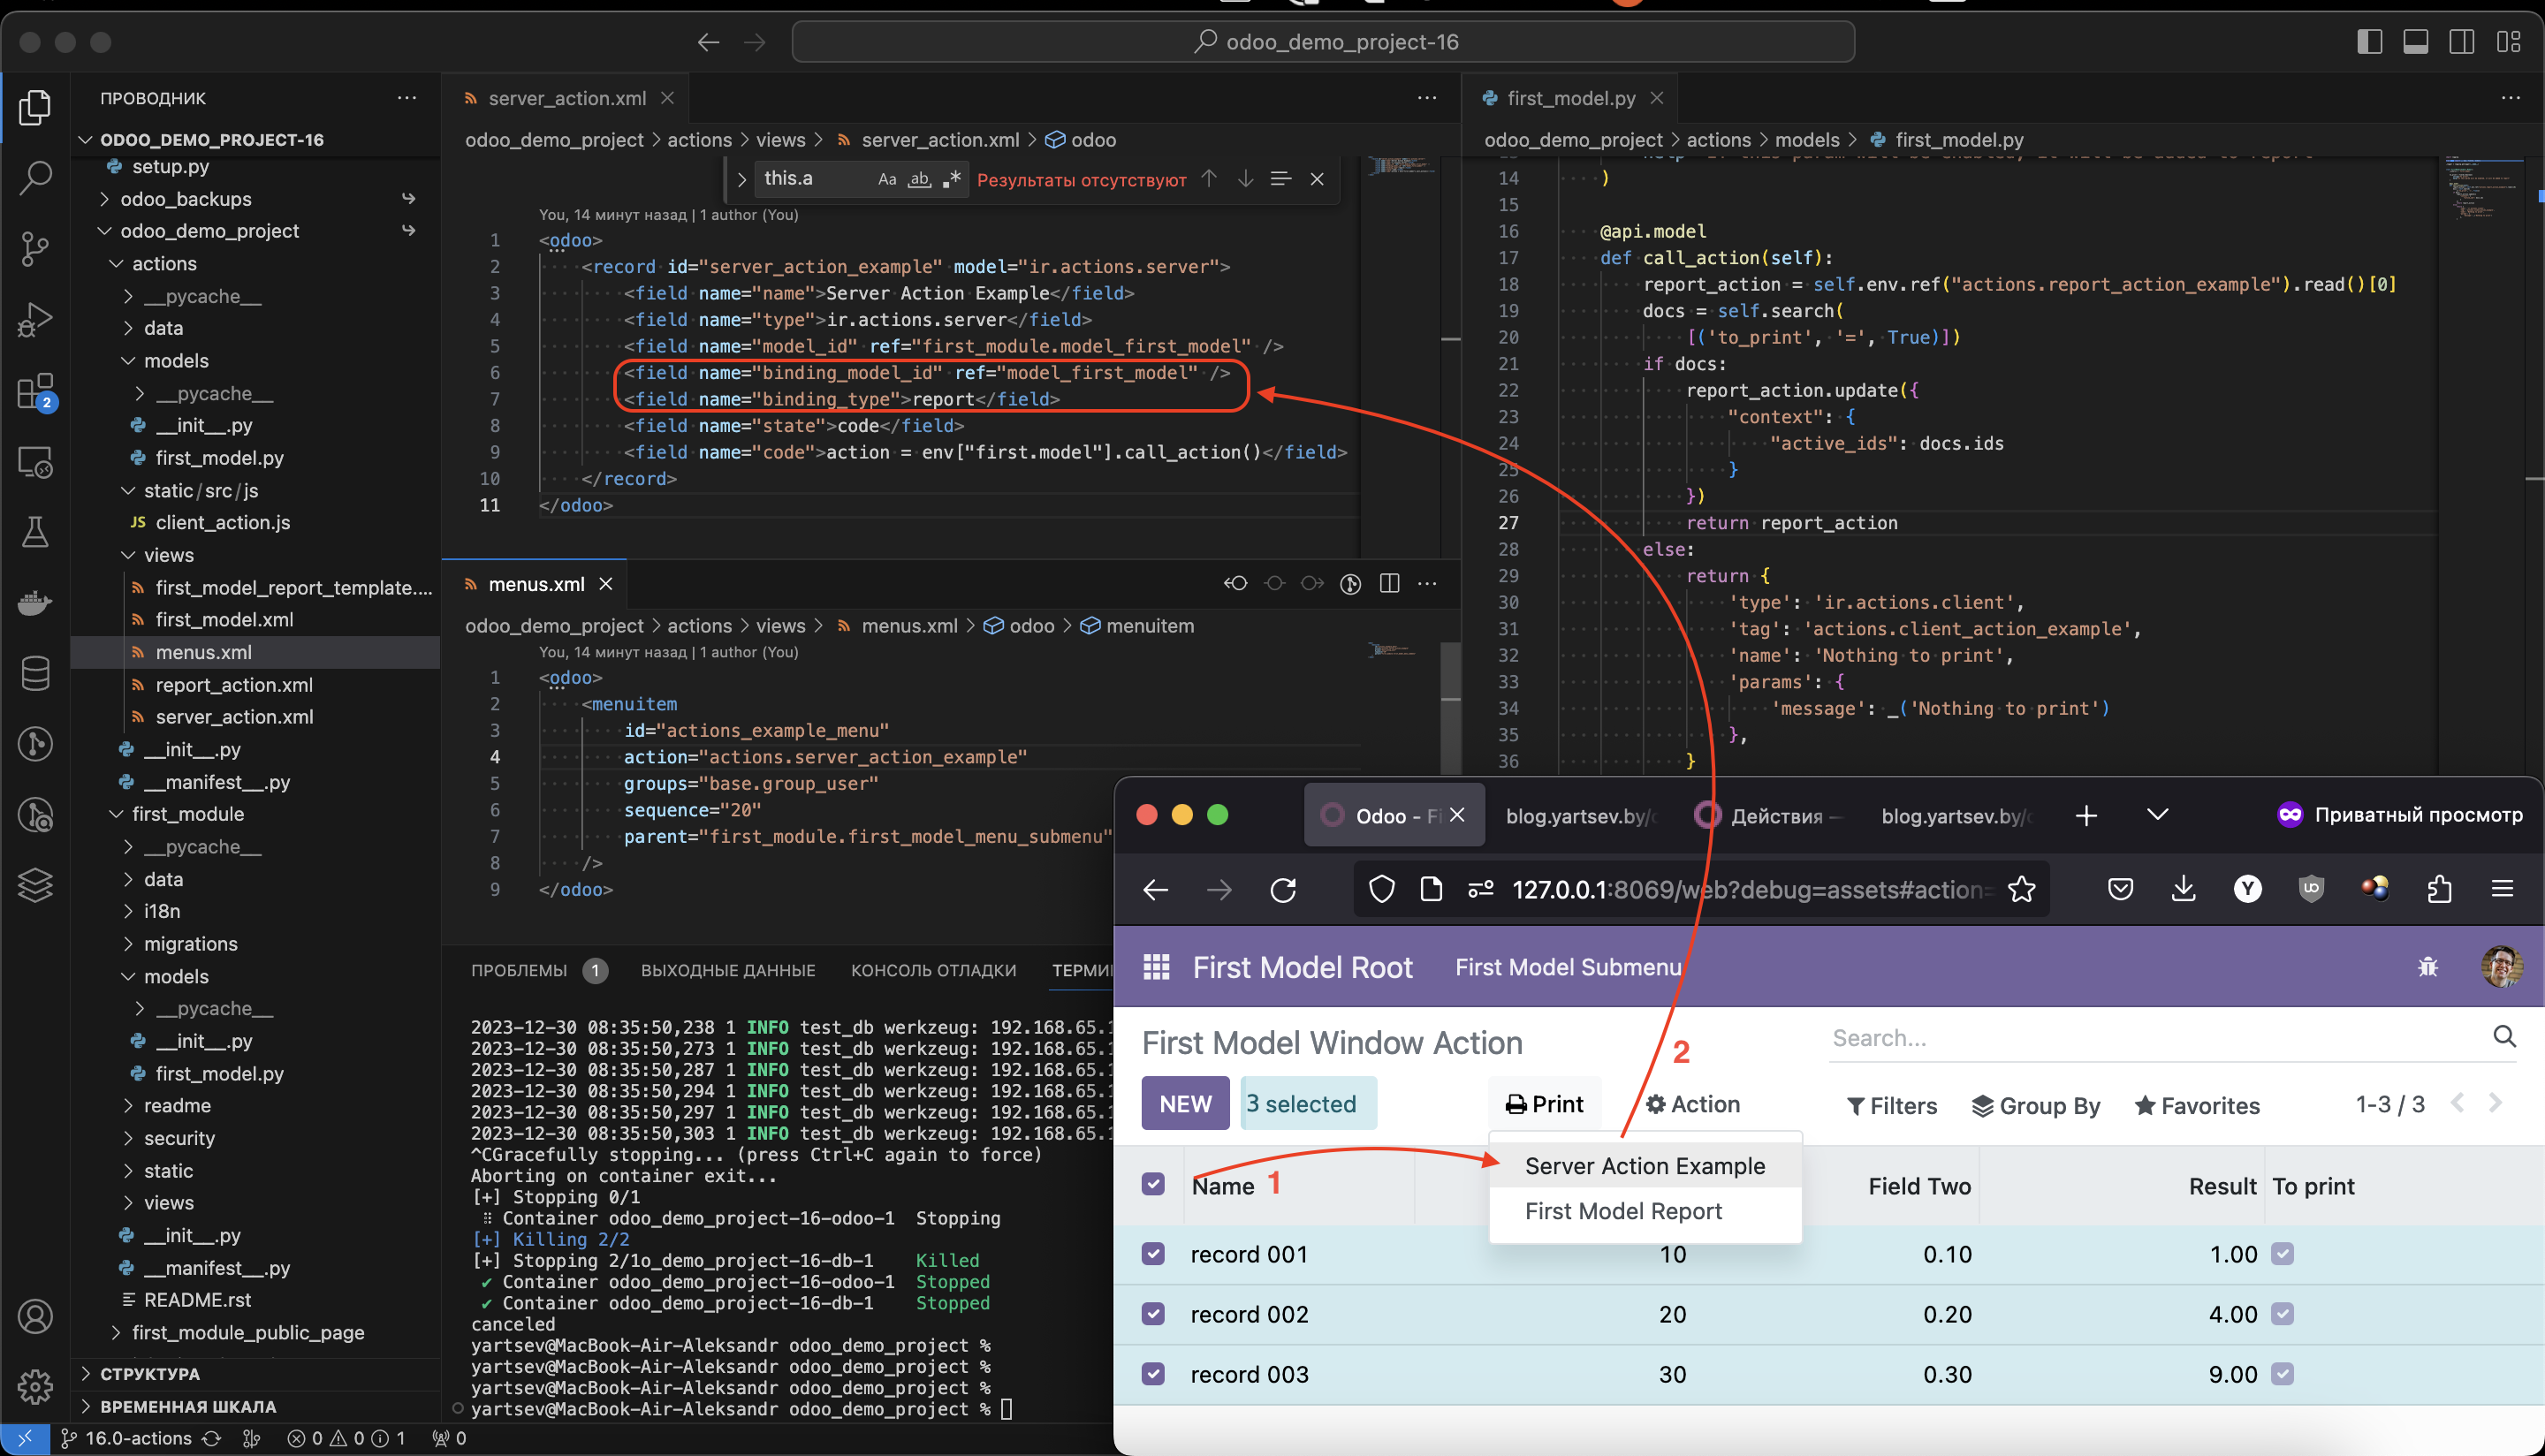Open browser downloads icon
2545x1456 pixels.
click(2183, 889)
